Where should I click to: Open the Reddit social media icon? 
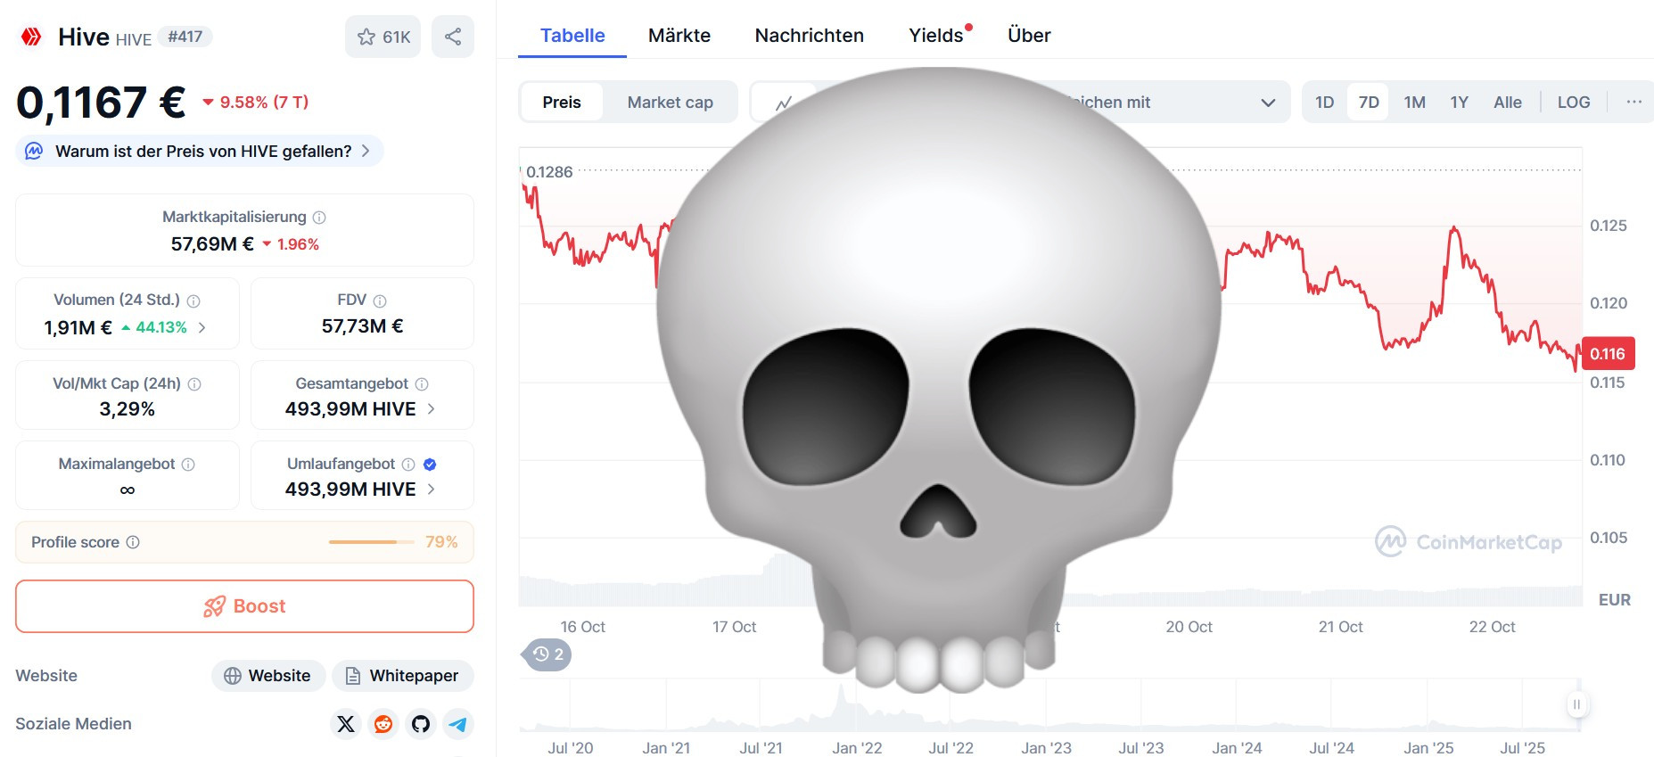[x=383, y=724]
